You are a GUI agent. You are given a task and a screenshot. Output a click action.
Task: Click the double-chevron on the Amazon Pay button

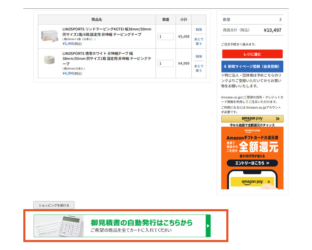(277, 119)
